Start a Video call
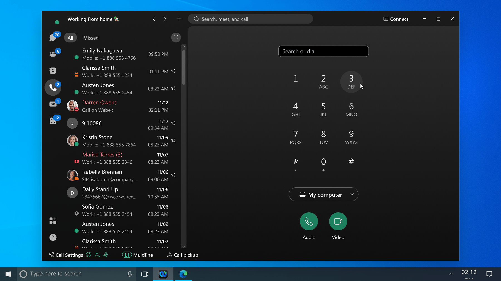The image size is (501, 281). tap(338, 221)
